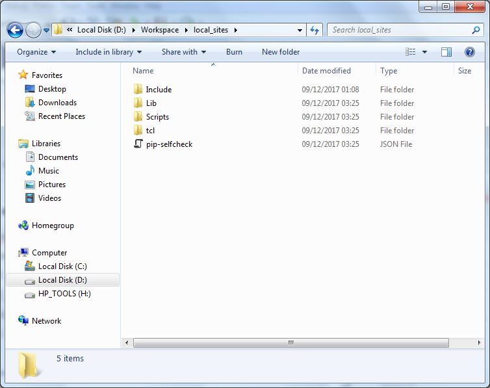This screenshot has height=388, width=490.
Task: Click the HP_TOOLS (H:) drive icon
Action: coord(30,294)
